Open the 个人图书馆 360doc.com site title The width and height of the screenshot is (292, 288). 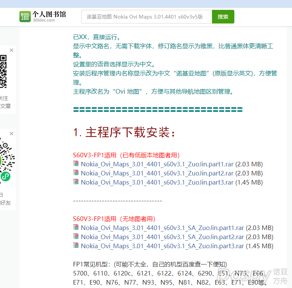(x=49, y=16)
